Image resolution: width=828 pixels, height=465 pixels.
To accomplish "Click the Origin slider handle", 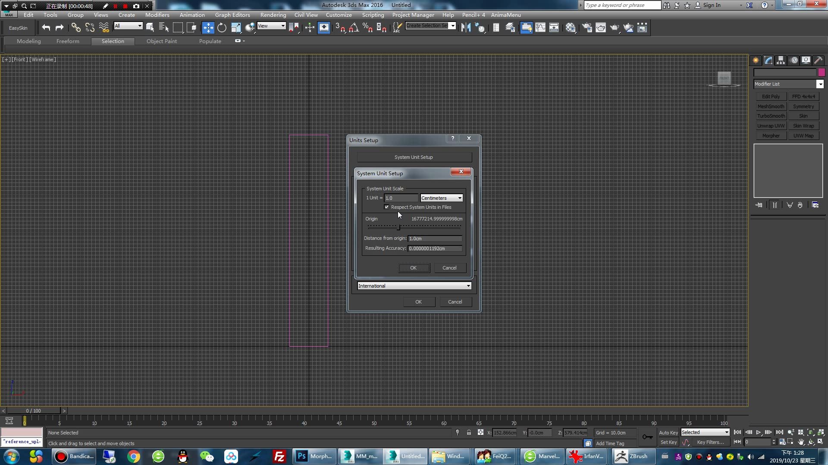I will [398, 227].
